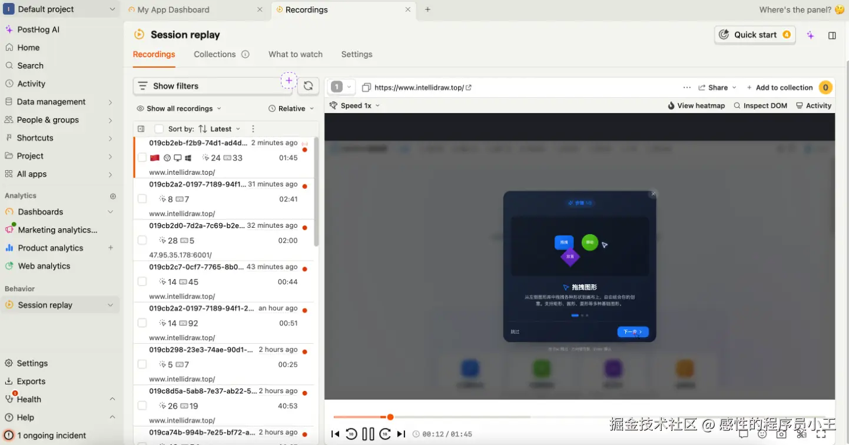Enter fullscreen player mode
The height and width of the screenshot is (445, 849).
(x=821, y=434)
